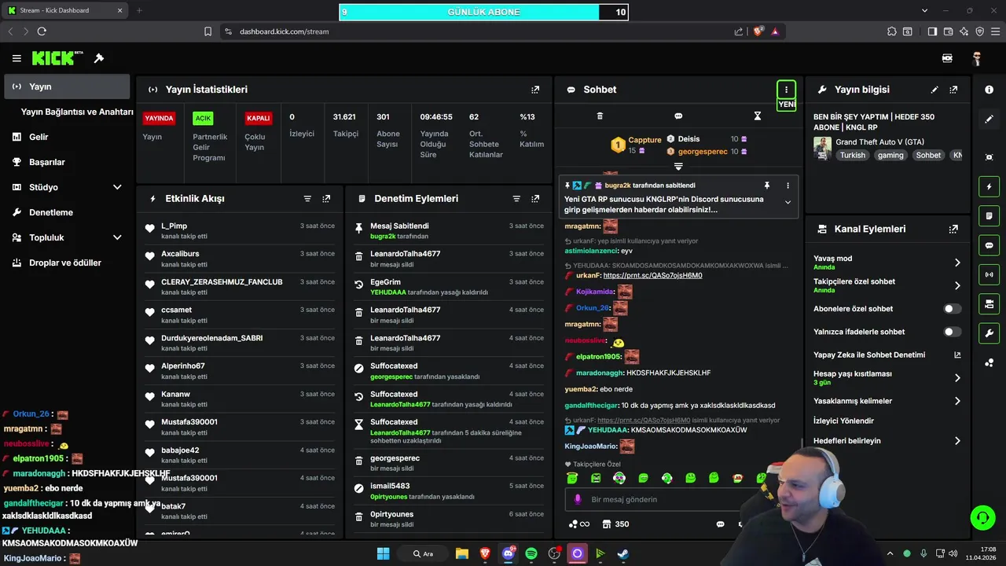The width and height of the screenshot is (1006, 566).
Task: Open Hesap yaşı kısıtlaması settings
Action: click(x=887, y=377)
